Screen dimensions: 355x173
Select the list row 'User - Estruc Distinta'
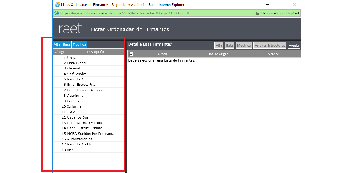[x=88, y=128]
